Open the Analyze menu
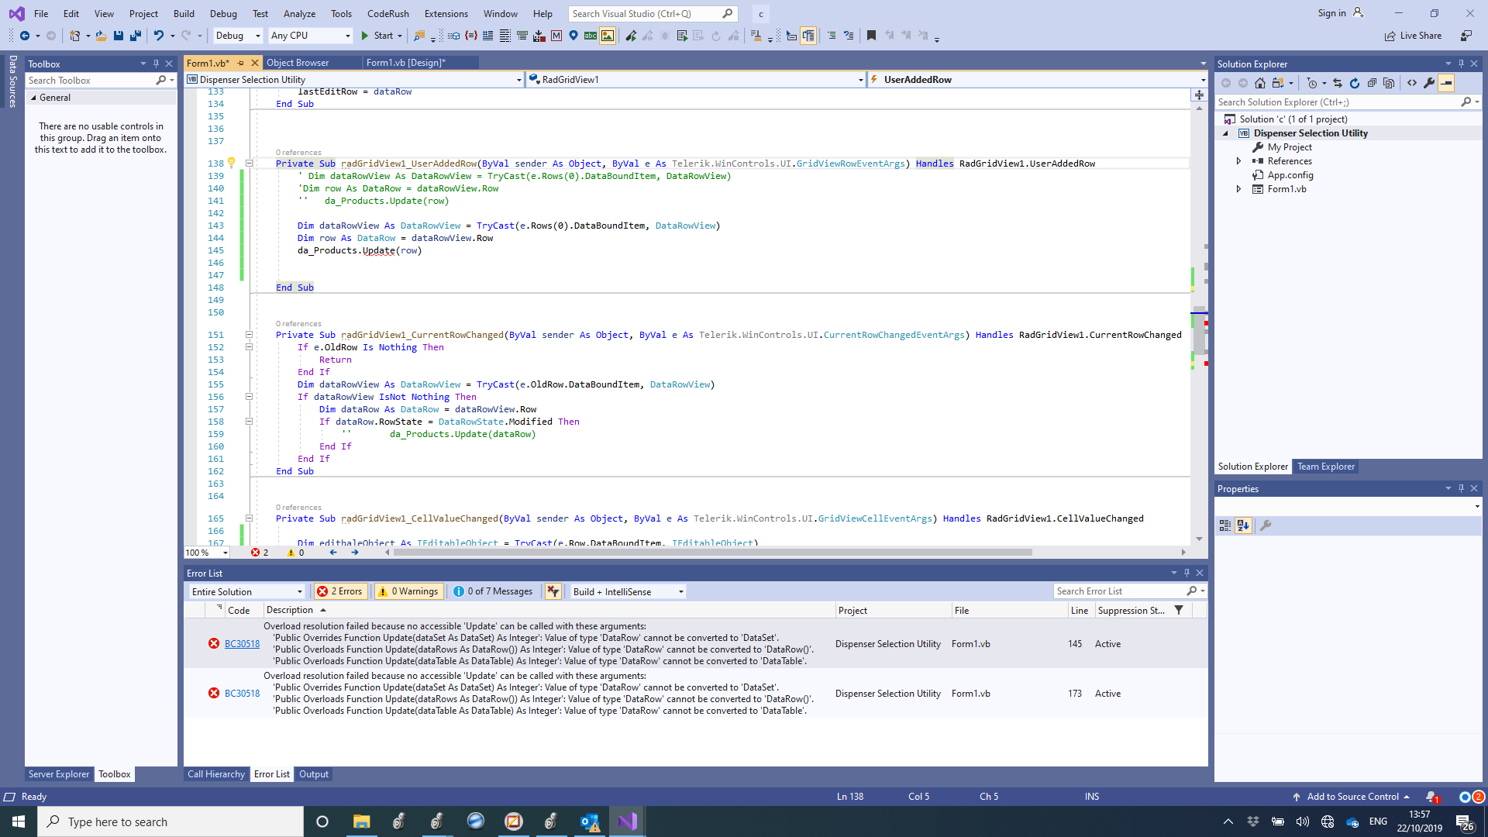Image resolution: width=1488 pixels, height=837 pixels. click(x=299, y=13)
